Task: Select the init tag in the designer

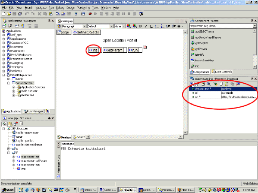Action: [93, 50]
